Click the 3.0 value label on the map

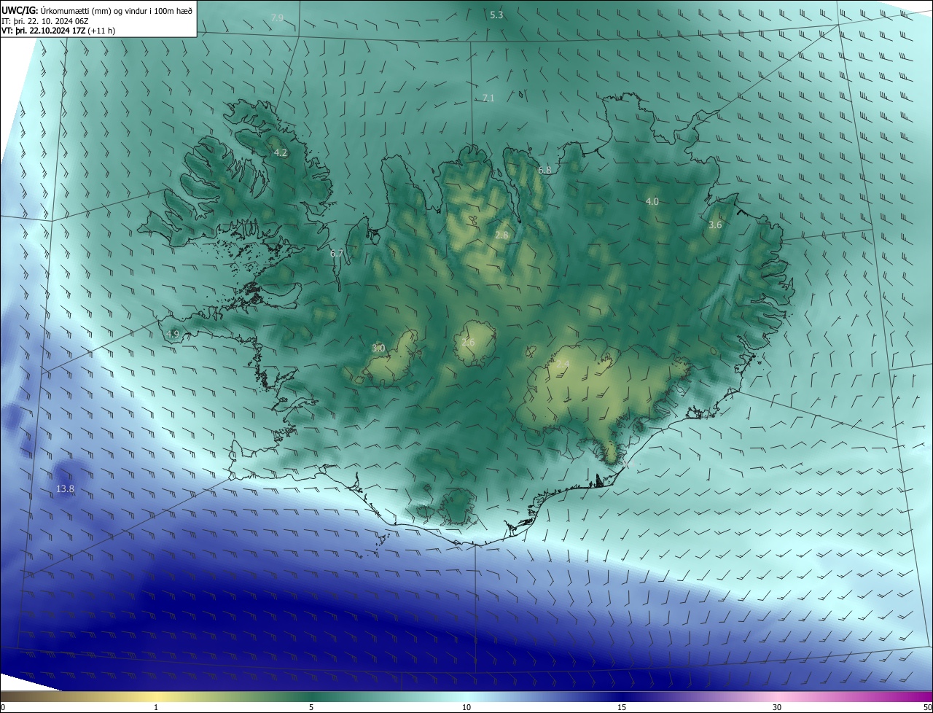point(378,348)
